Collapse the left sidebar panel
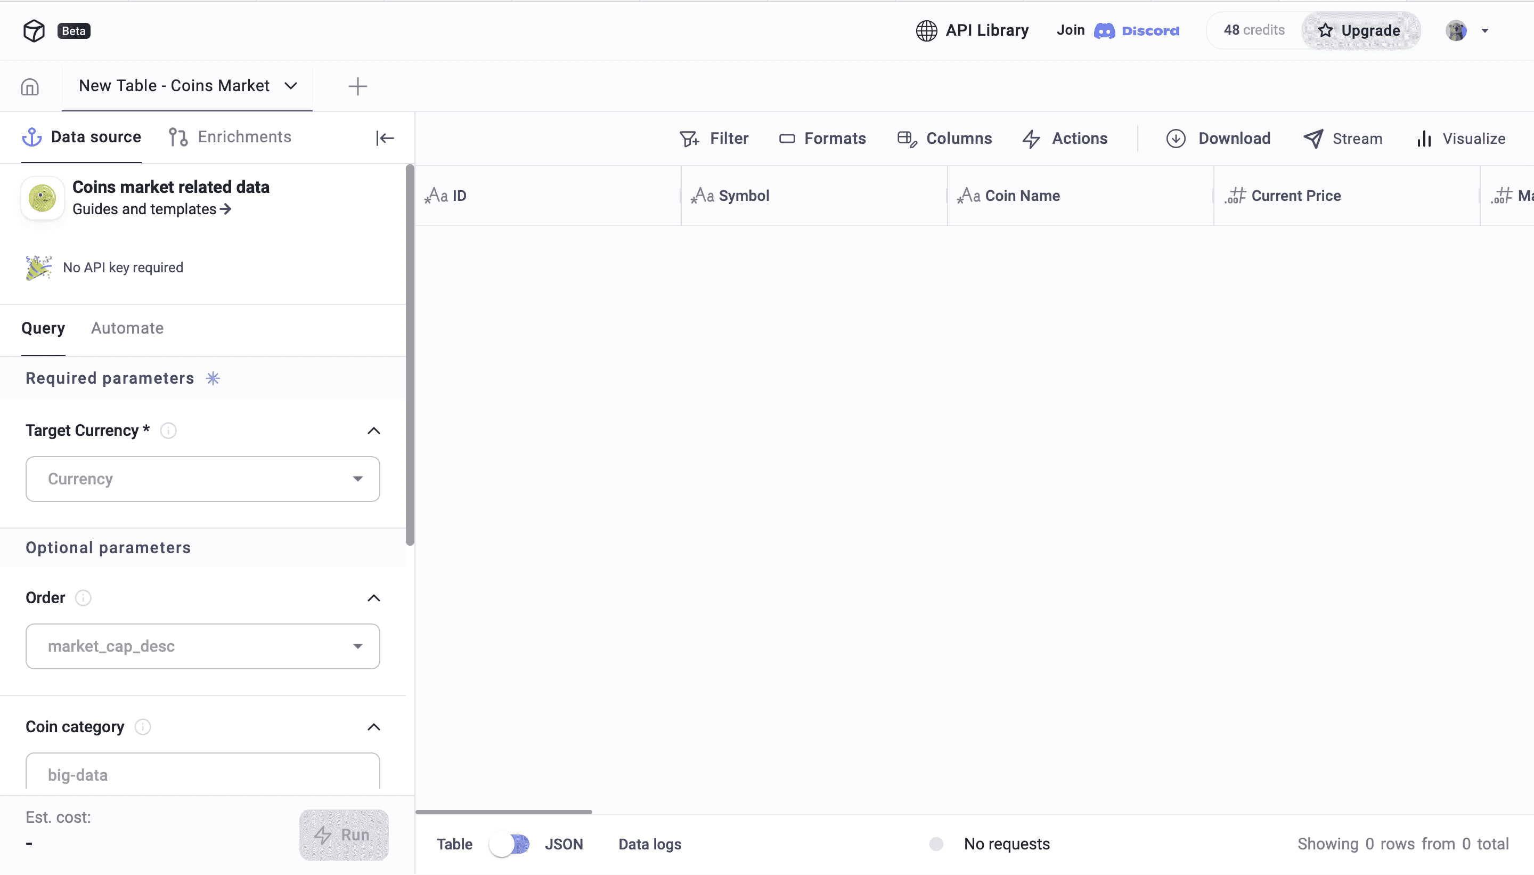This screenshot has height=875, width=1534. 385,138
